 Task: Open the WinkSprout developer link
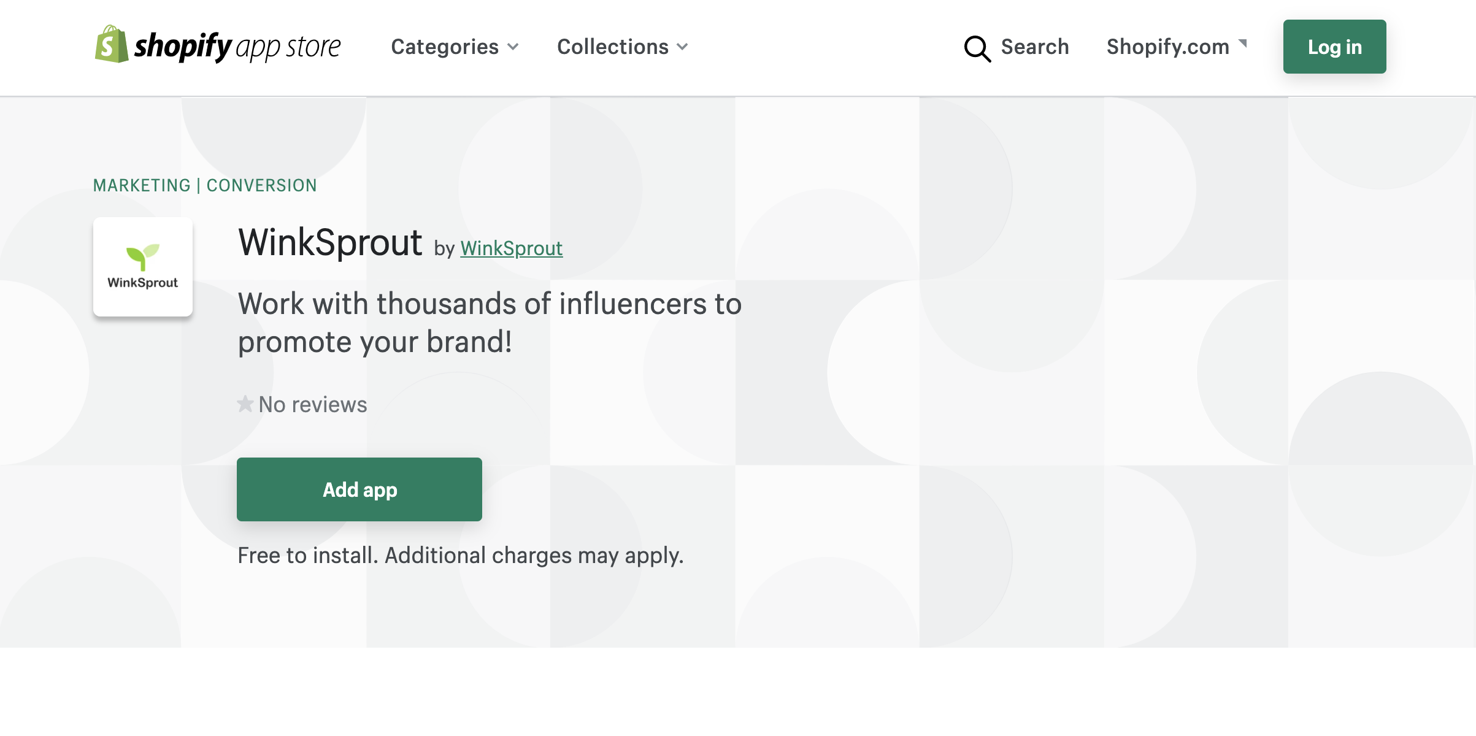point(511,248)
